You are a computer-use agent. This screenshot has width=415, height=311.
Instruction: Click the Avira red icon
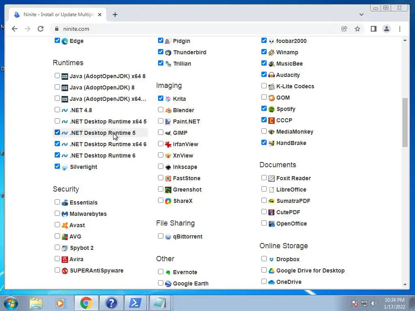pos(65,260)
